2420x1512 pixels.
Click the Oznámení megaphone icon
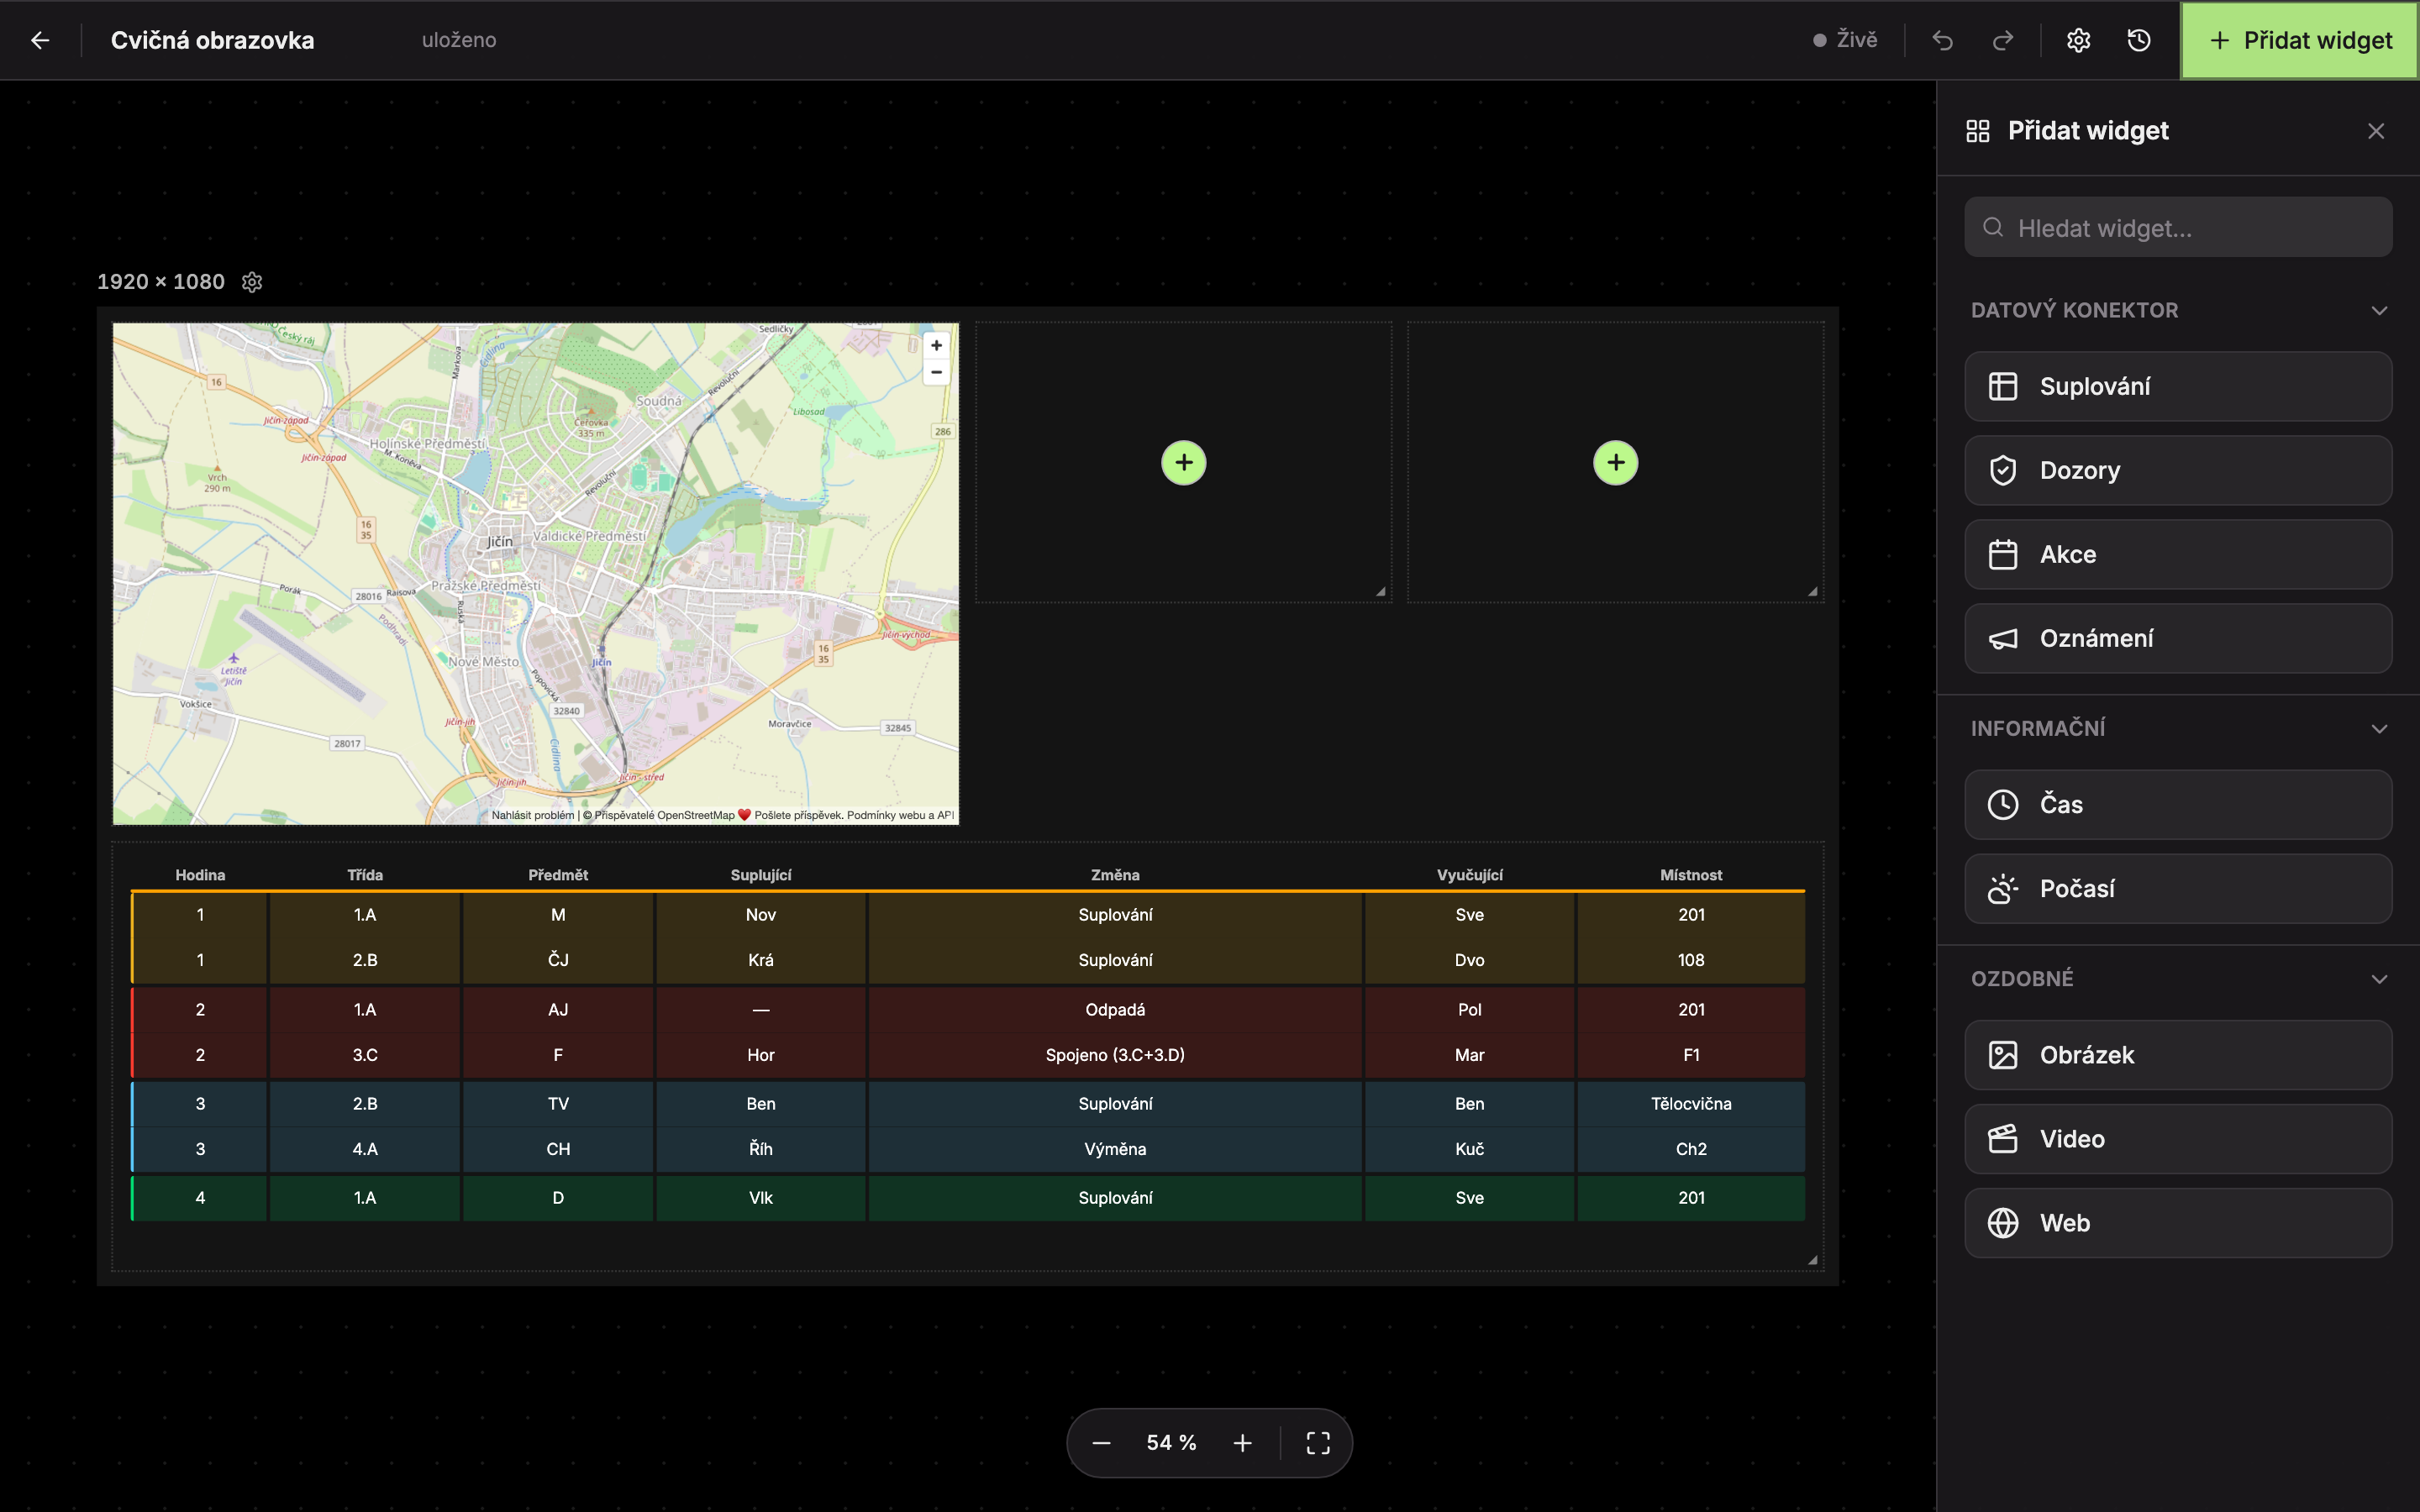(2003, 638)
